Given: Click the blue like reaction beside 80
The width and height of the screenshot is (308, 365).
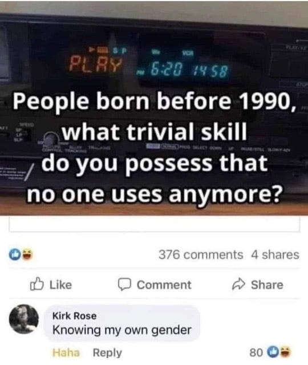Looking at the screenshot, I should [273, 352].
